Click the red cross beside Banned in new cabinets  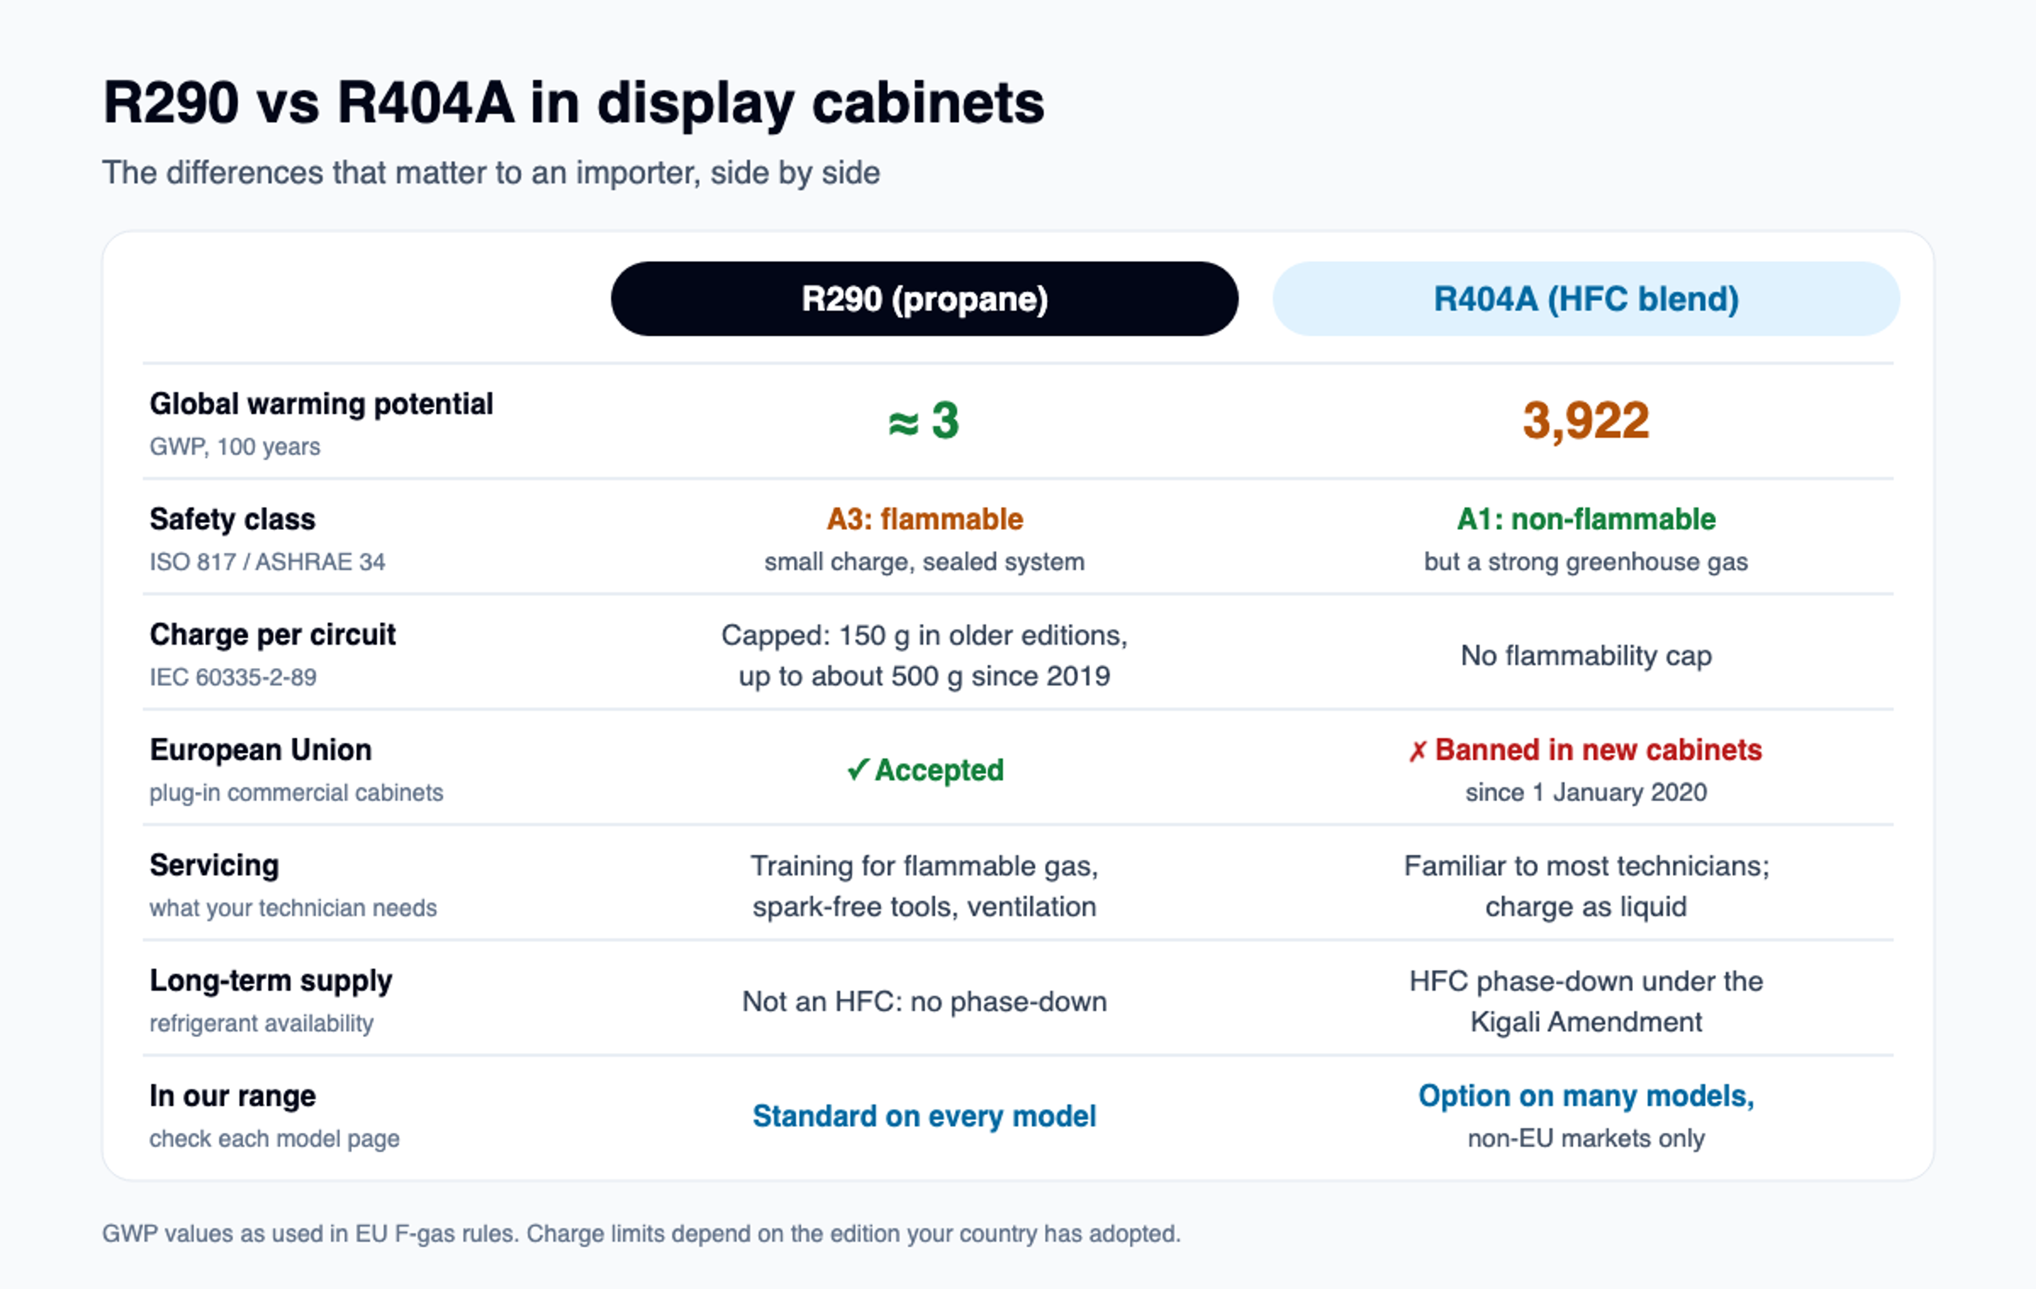coord(1418,751)
